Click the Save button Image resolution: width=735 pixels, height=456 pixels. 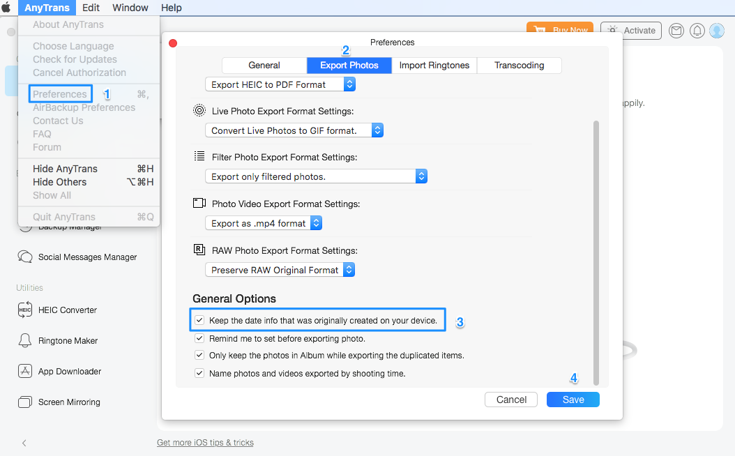[x=573, y=400]
